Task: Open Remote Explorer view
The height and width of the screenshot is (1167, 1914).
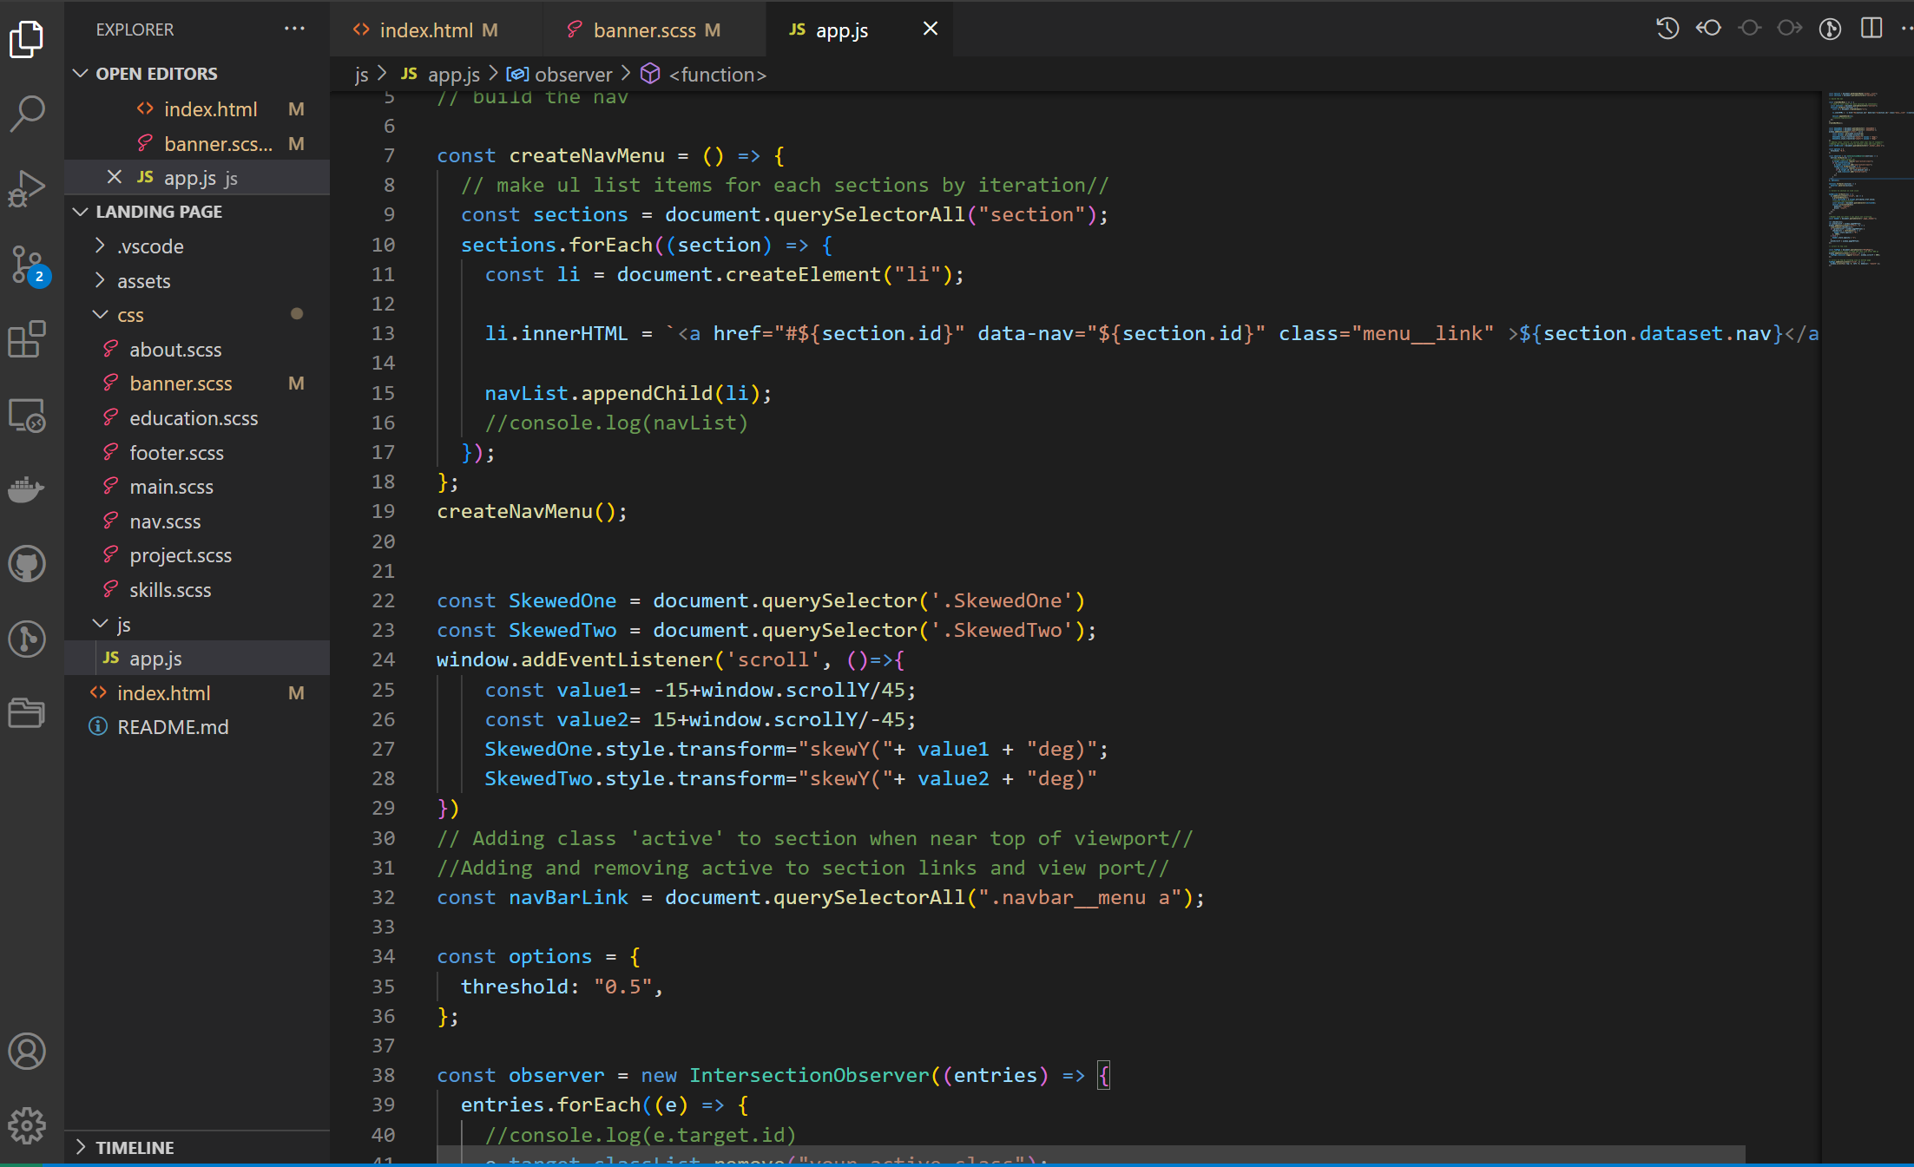Action: tap(27, 415)
